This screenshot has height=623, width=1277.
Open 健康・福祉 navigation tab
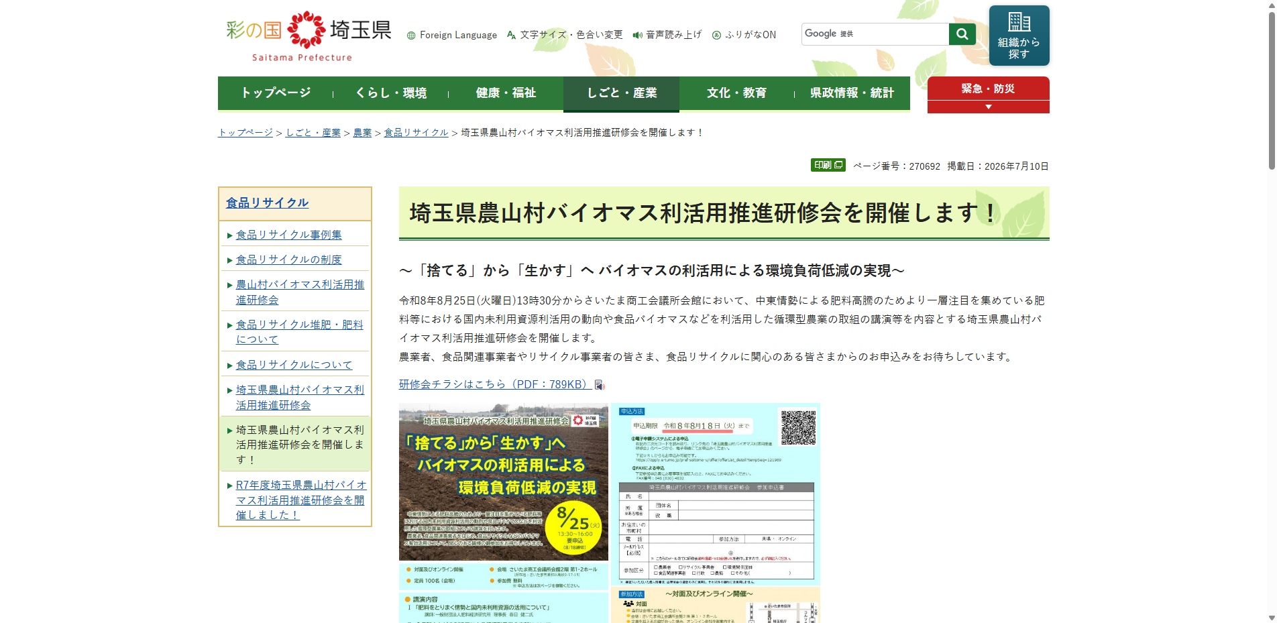coord(506,93)
